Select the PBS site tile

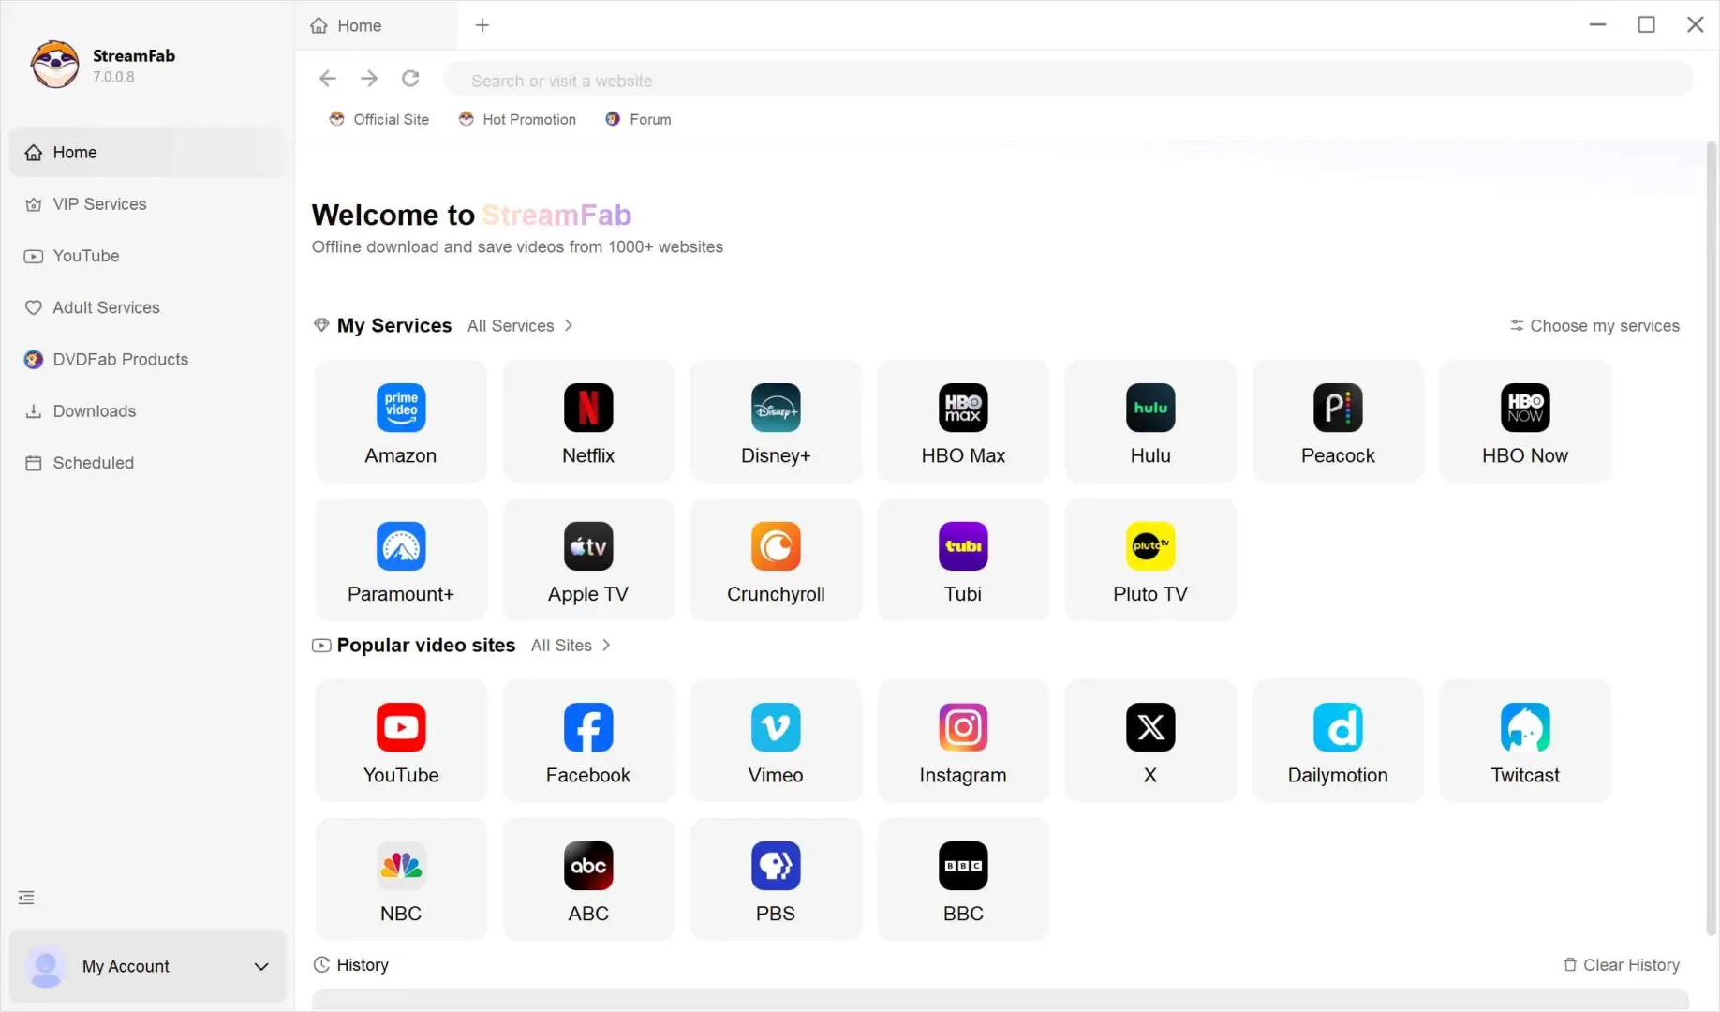tap(776, 880)
